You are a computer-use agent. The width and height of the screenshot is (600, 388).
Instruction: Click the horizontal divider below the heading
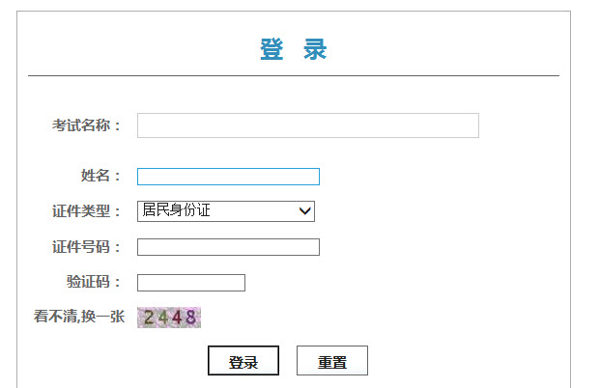click(294, 75)
